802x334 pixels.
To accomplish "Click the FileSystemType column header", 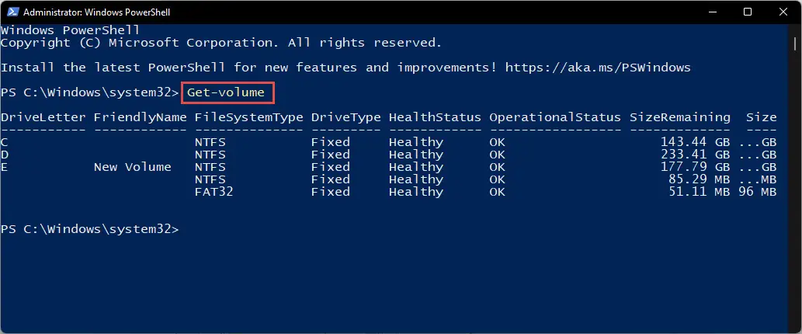I will pos(249,117).
